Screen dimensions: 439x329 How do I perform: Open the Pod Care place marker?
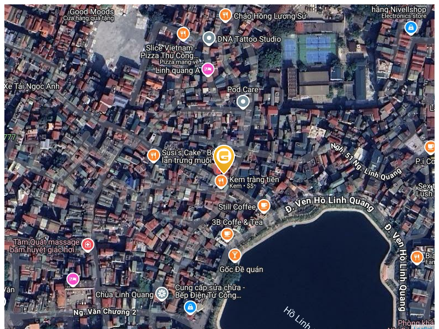click(x=243, y=102)
